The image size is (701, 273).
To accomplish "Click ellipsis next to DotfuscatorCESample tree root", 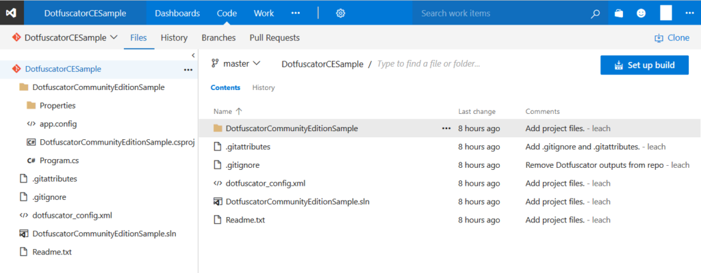I will click(188, 70).
